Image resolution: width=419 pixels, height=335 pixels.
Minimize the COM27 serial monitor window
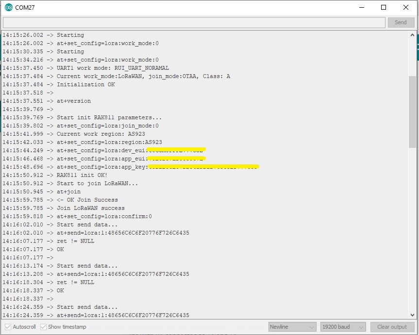[362, 7]
